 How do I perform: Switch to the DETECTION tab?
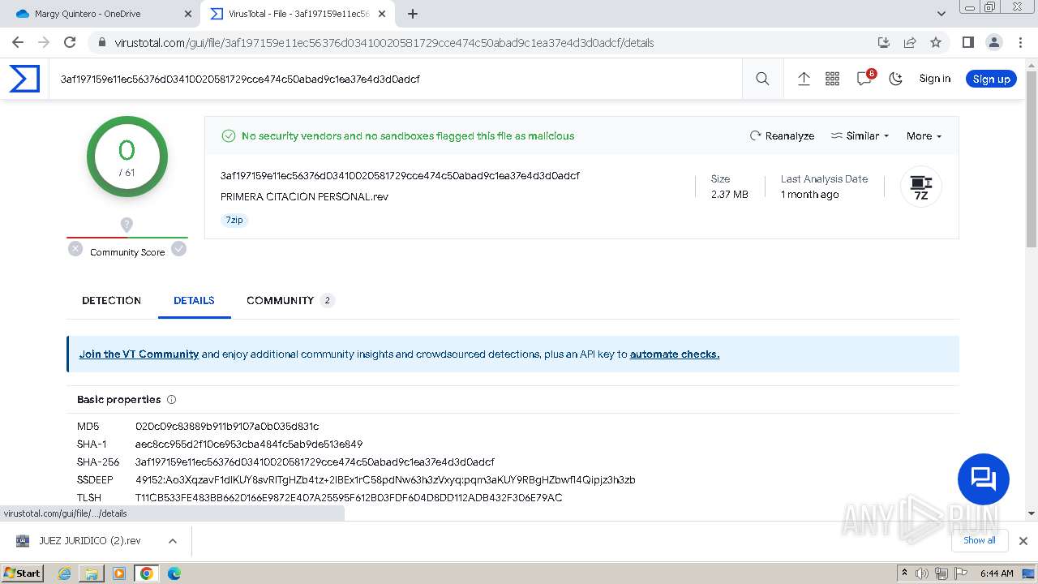(x=112, y=300)
